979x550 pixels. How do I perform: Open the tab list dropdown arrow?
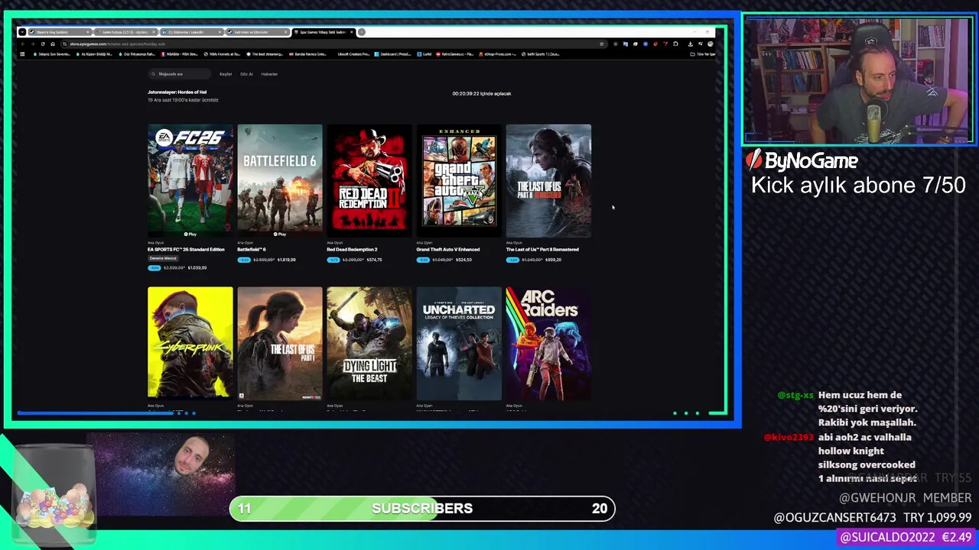(22, 32)
